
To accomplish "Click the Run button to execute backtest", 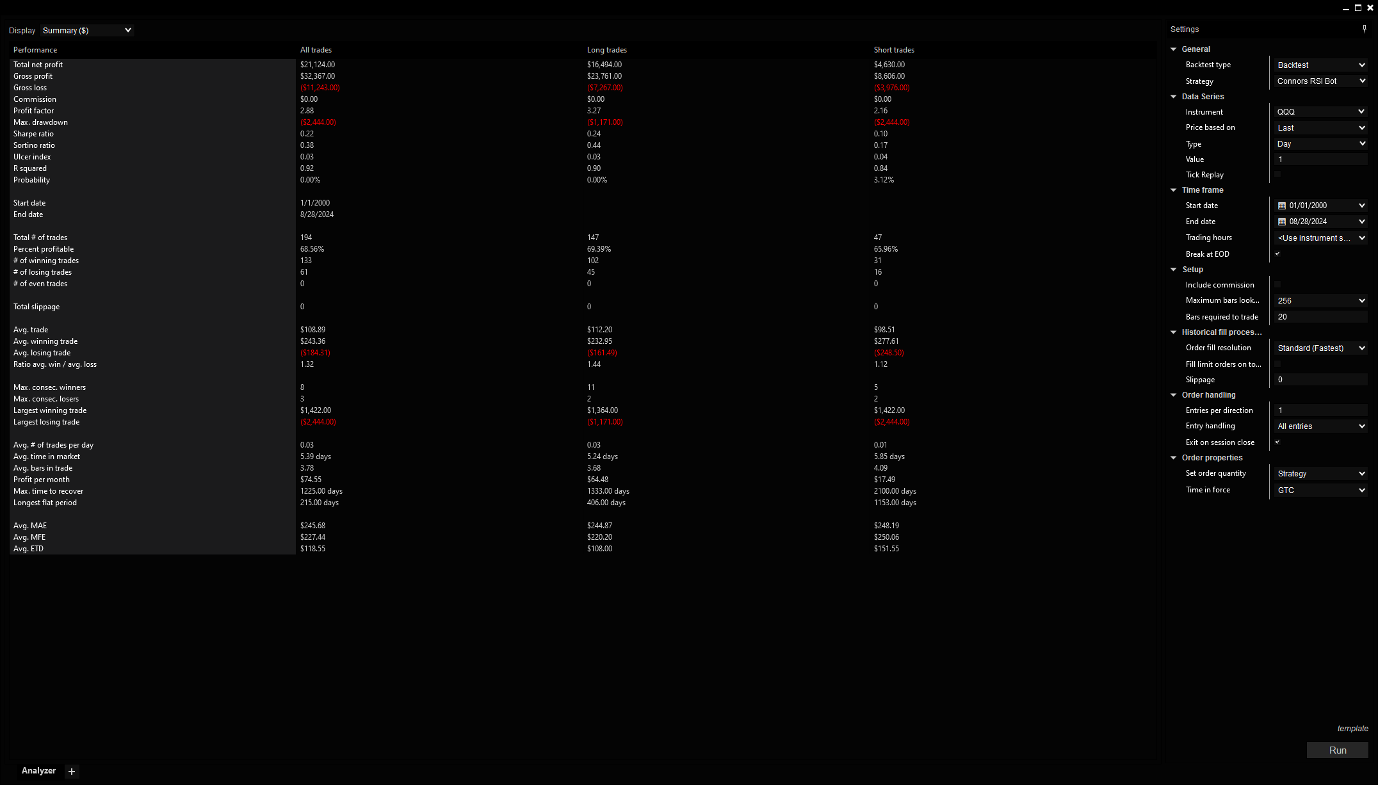I will [x=1338, y=750].
